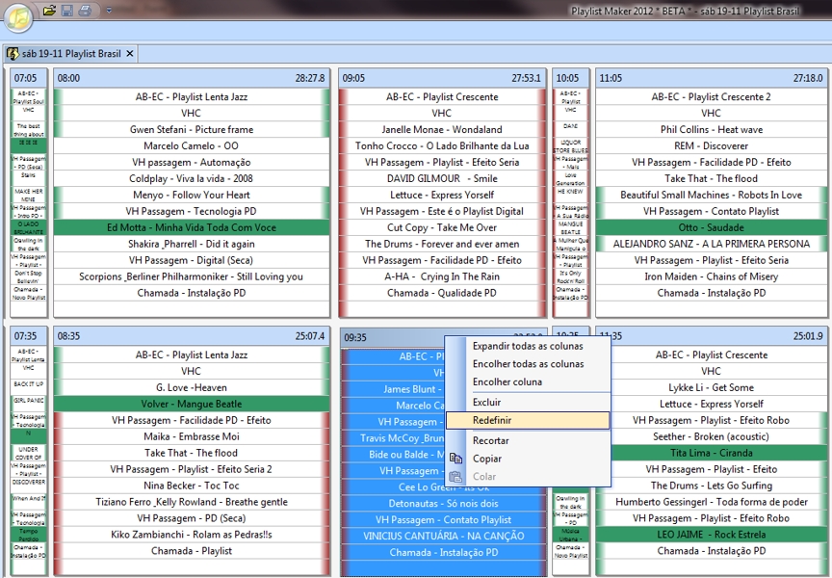Screen dimensions: 832x578
Task: Select Lykke Li - Get Some
Action: point(711,388)
